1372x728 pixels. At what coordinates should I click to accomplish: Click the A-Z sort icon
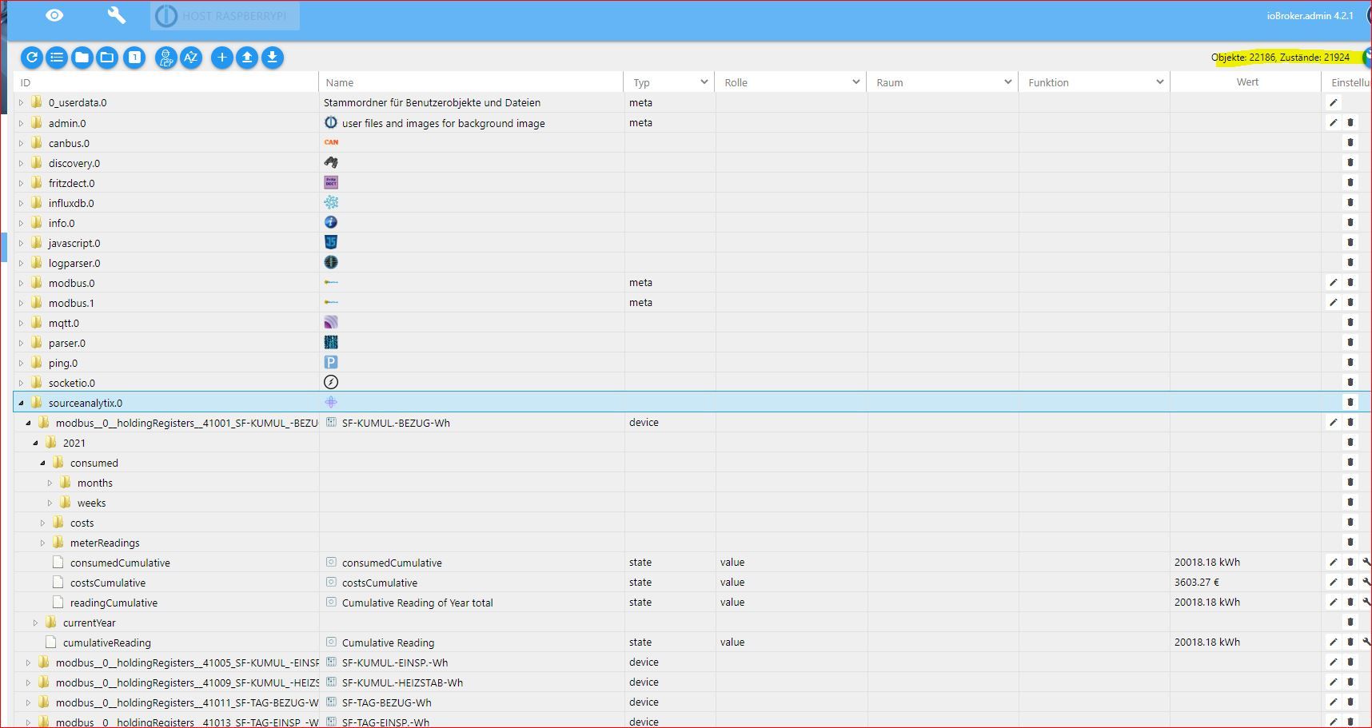[191, 57]
